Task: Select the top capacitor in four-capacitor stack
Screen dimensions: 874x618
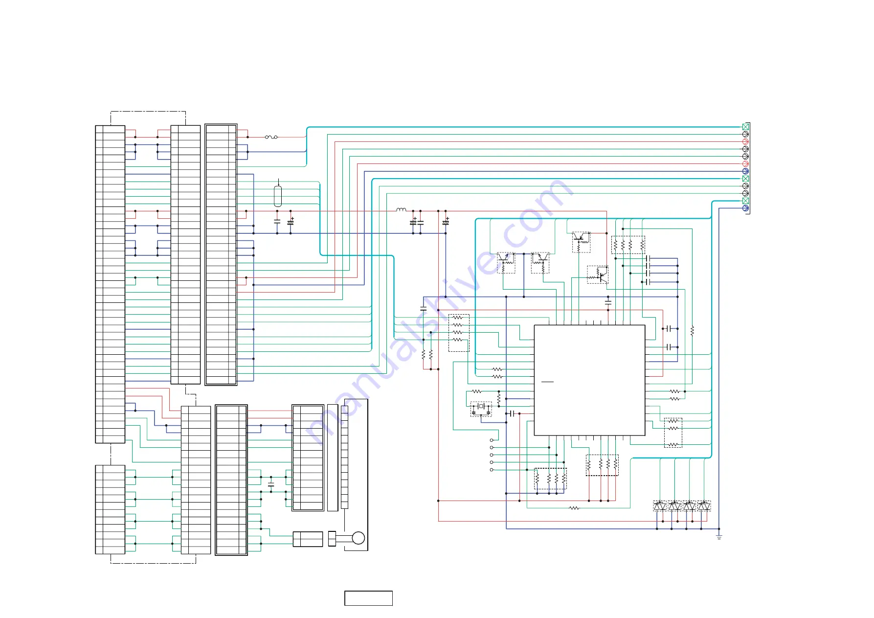Action: tap(648, 258)
